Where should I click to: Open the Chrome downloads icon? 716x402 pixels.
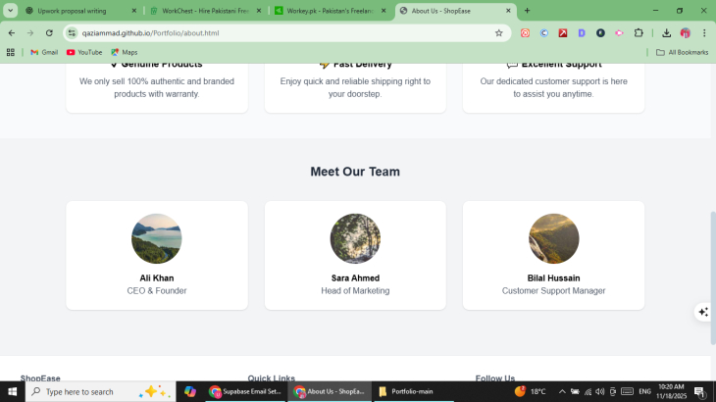coord(666,32)
